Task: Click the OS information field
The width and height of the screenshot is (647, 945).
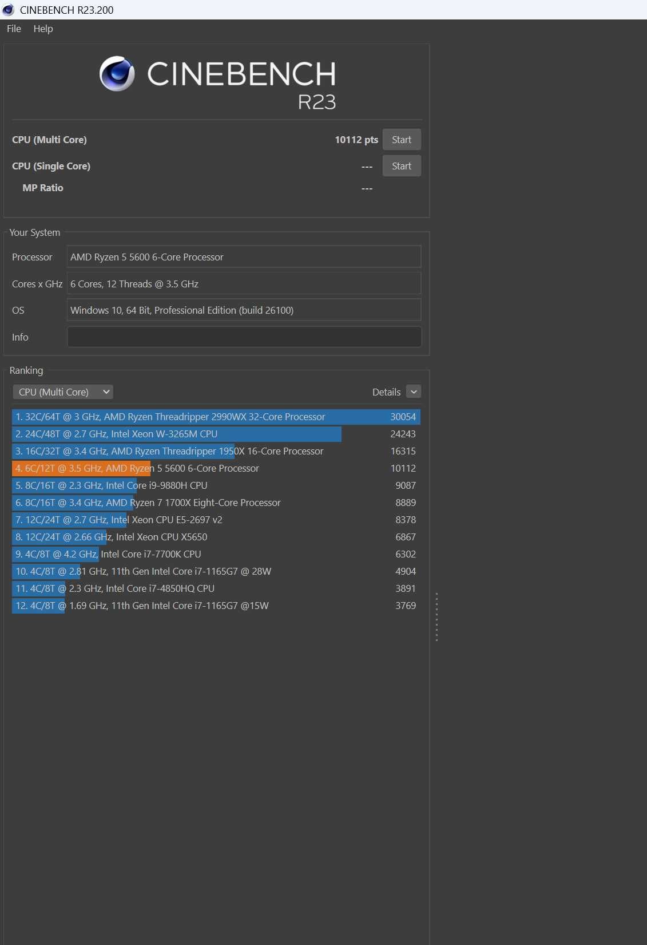Action: coord(244,310)
